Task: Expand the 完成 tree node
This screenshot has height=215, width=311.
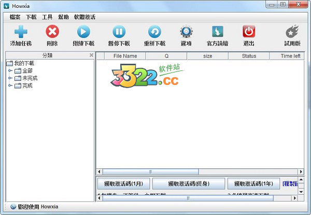Action: click(10, 85)
